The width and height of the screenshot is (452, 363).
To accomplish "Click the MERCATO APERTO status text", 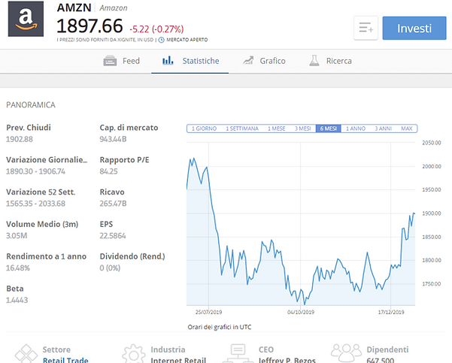I will 187,40.
